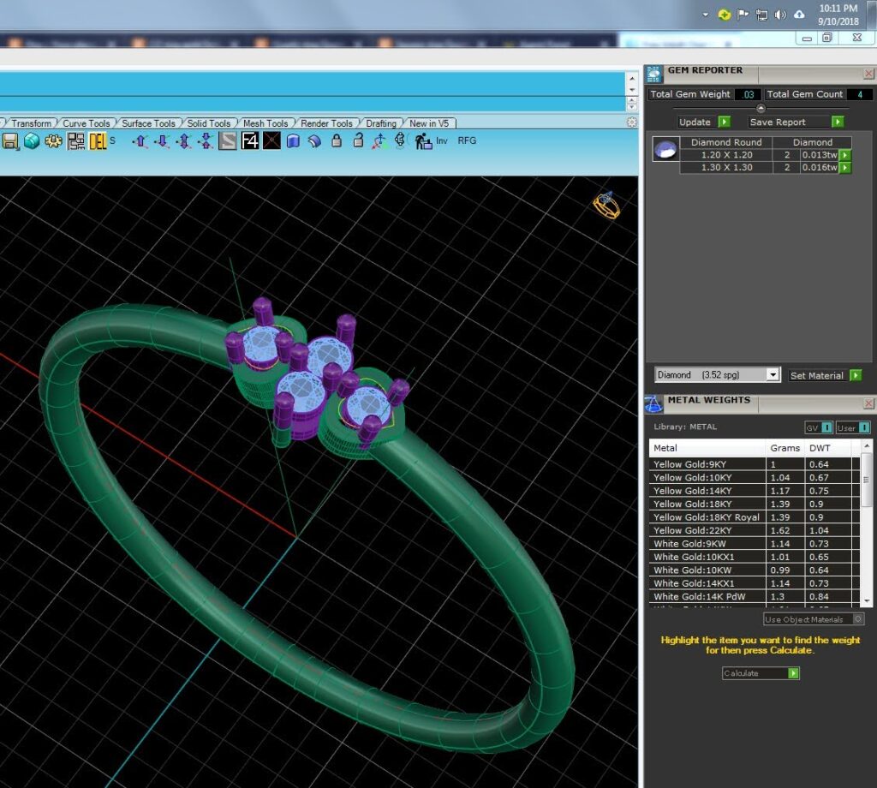The image size is (877, 788).
Task: Select the White Gold:14K PdW row
Action: point(754,597)
